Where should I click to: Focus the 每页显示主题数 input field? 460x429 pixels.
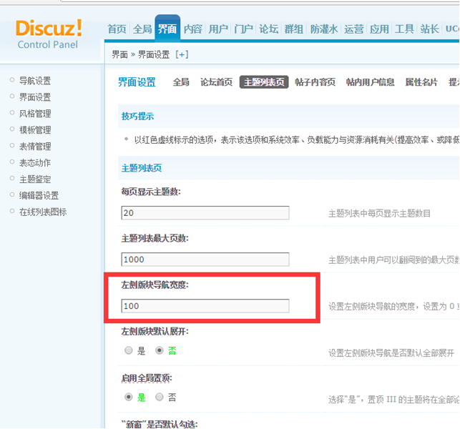pos(205,212)
